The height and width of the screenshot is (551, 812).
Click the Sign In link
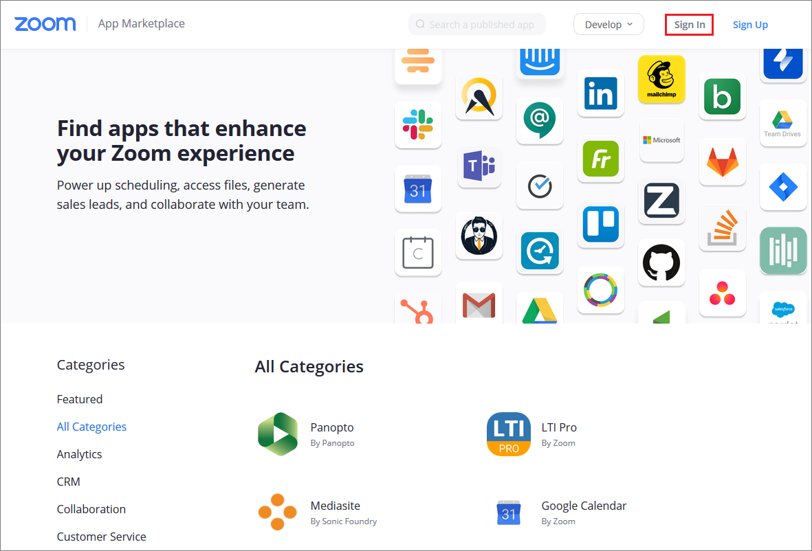(689, 25)
